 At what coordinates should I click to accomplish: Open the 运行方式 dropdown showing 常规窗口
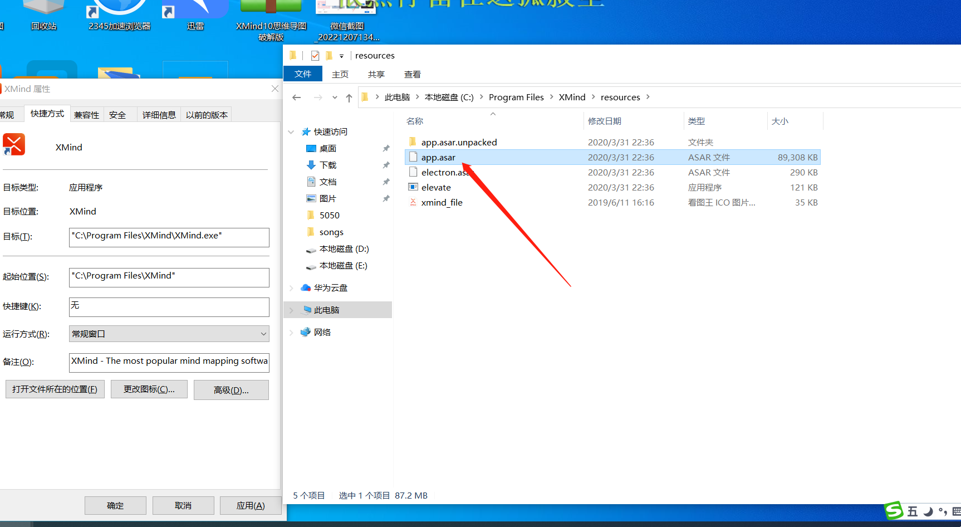263,333
